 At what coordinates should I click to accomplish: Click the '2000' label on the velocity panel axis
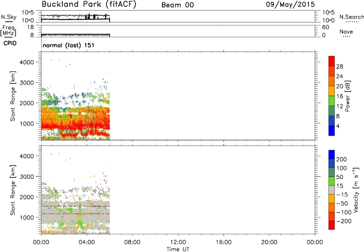pos(27,197)
